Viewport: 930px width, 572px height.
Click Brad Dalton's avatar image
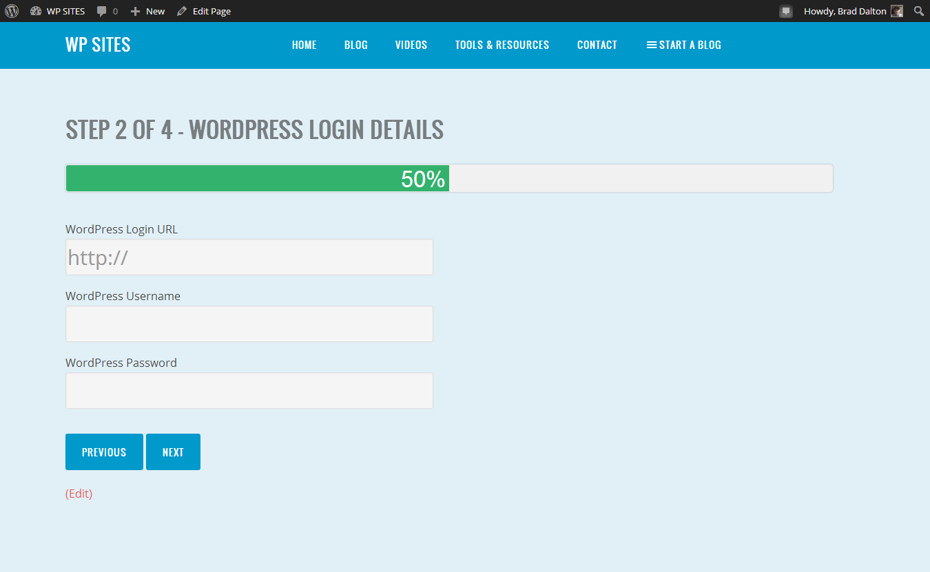point(896,11)
